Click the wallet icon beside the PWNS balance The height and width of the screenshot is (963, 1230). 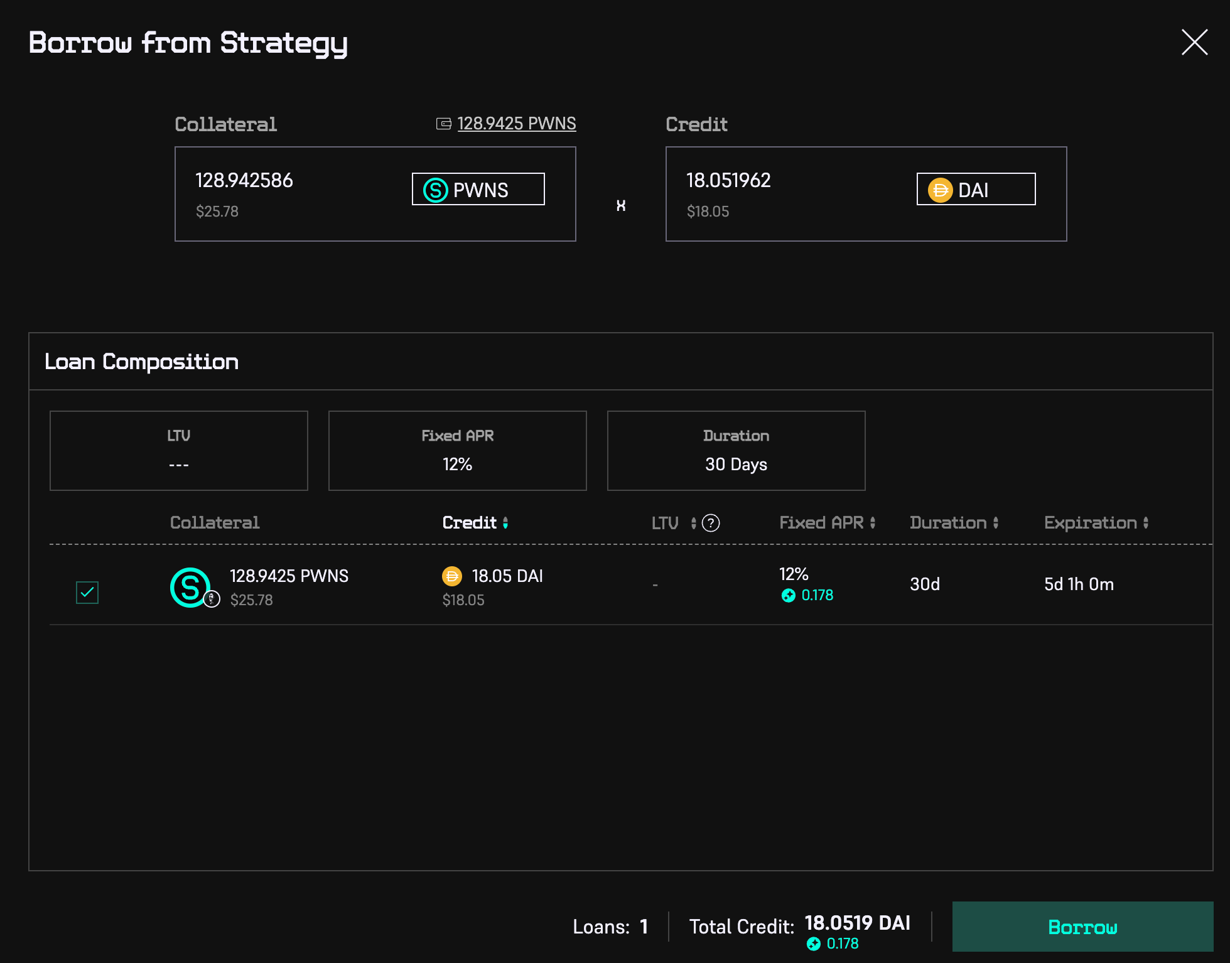pyautogui.click(x=443, y=124)
